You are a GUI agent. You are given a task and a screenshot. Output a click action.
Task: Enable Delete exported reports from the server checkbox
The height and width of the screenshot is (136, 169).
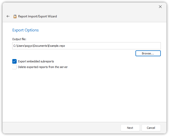pos(14,67)
